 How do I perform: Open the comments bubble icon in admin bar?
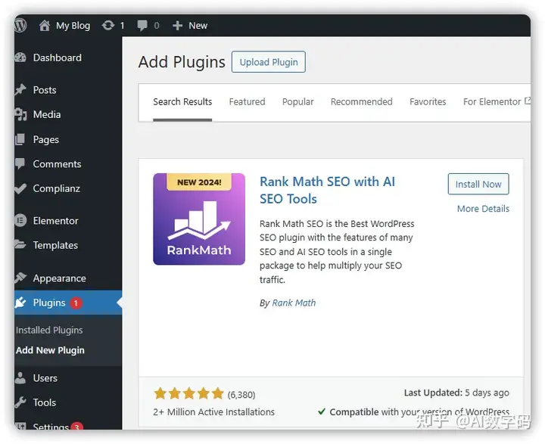click(142, 26)
